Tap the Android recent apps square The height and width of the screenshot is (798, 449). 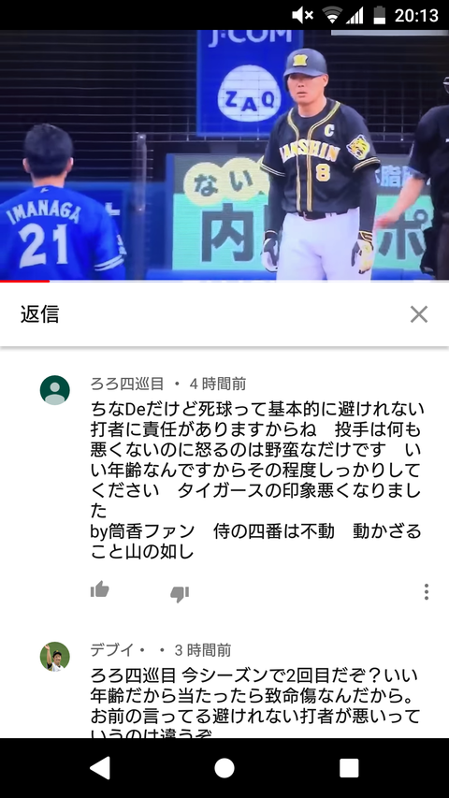[349, 768]
